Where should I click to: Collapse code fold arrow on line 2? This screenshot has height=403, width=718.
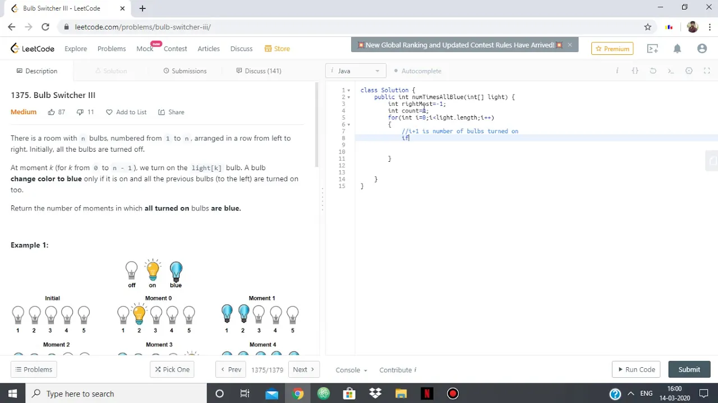click(349, 97)
